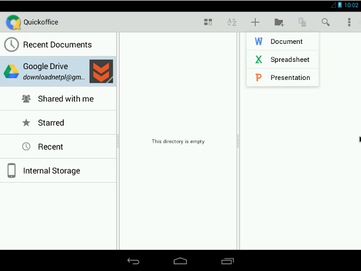
Task: Click the Shared with me people icon
Action: (x=26, y=99)
